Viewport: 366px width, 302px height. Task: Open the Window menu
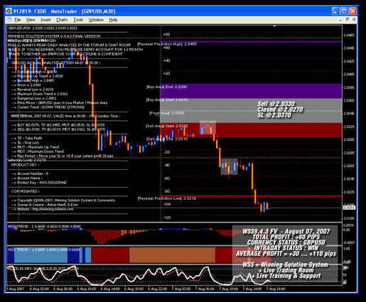96,20
